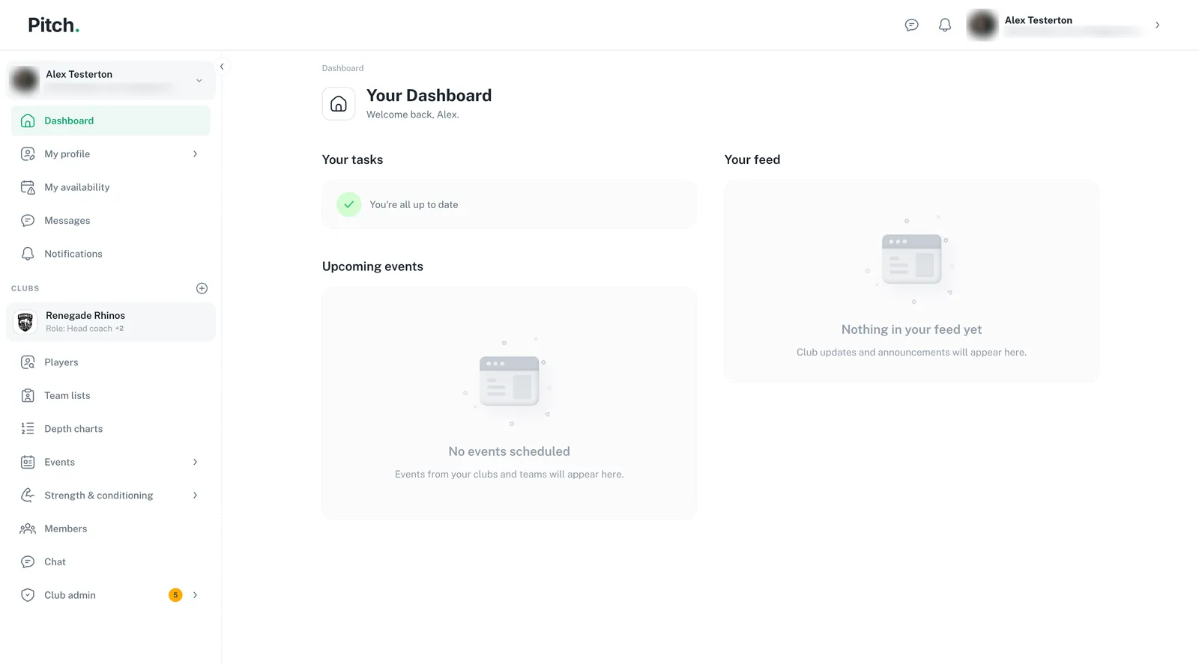This screenshot has height=664, width=1199.
Task: Open Messages in sidebar
Action: 110,220
